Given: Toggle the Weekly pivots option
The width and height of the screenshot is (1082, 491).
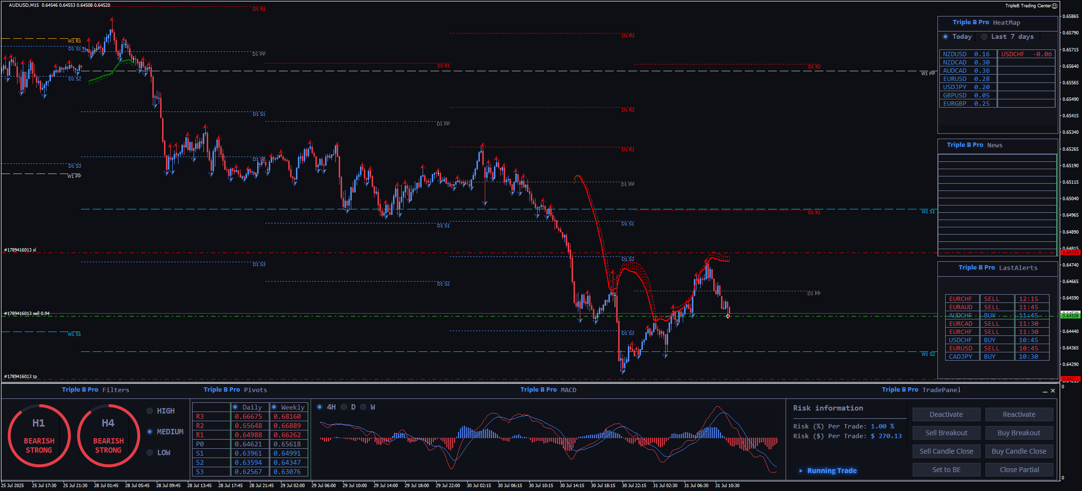Looking at the screenshot, I should [x=274, y=407].
